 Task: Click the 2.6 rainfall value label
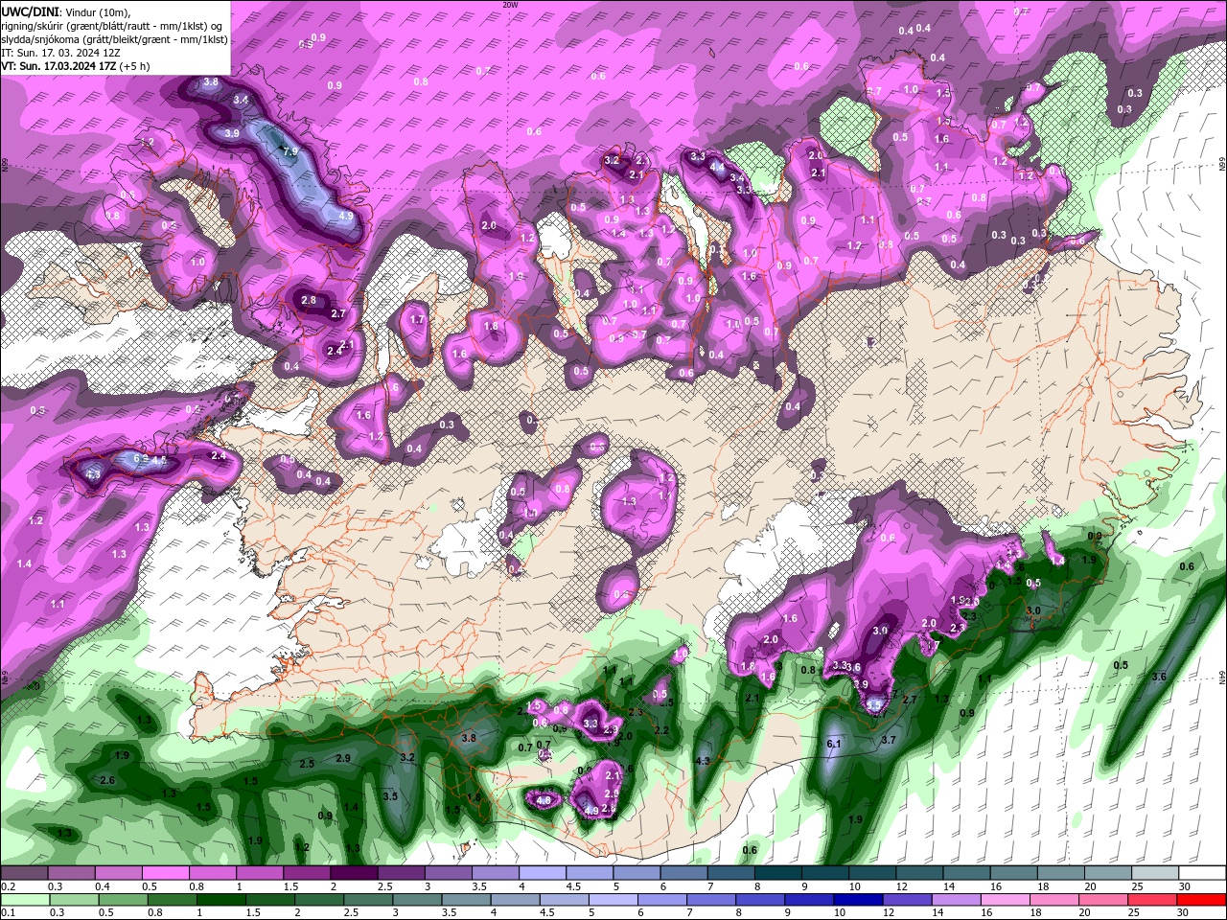(107, 781)
